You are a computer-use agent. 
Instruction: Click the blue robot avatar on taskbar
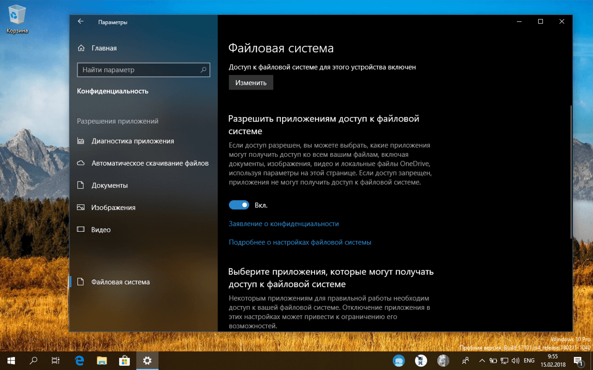[398, 360]
